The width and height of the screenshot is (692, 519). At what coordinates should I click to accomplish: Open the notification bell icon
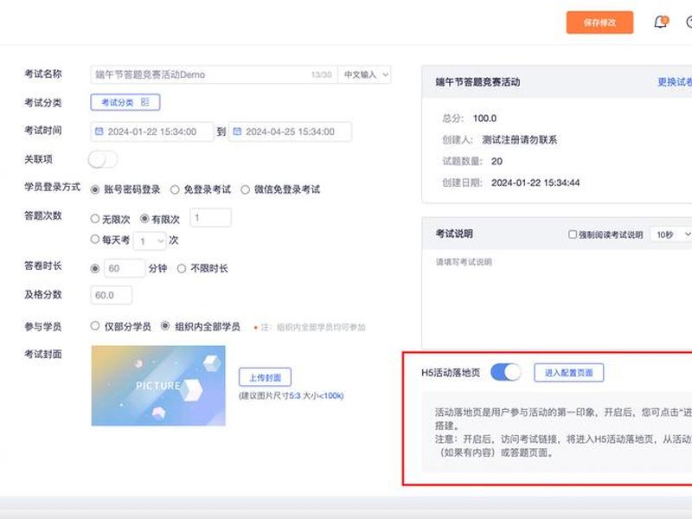click(661, 22)
